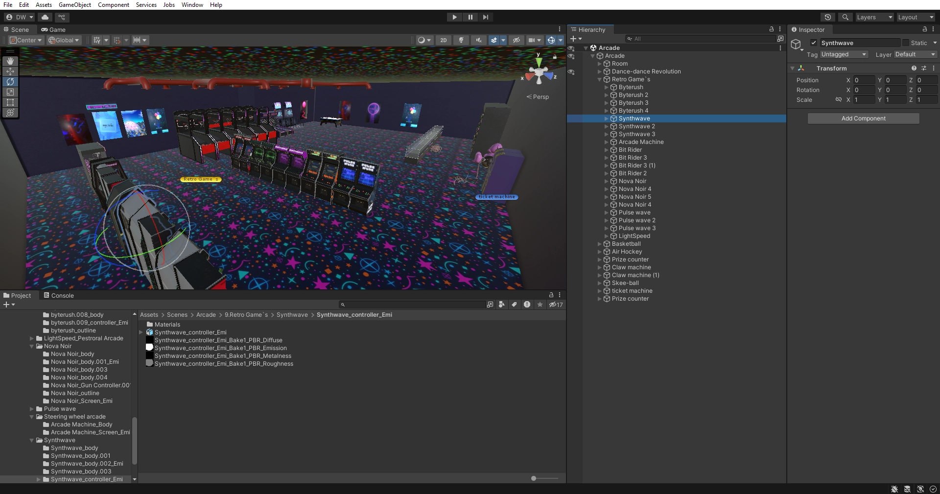Select the Move tool in scene toolbar
Screen dimensions: 940x494
click(10, 71)
